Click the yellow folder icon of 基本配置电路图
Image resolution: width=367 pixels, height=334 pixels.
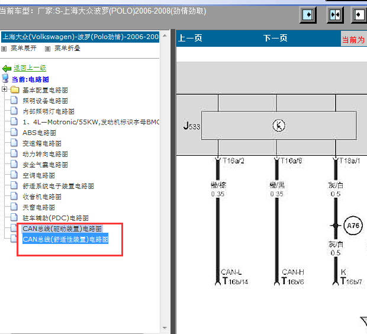click(15, 89)
